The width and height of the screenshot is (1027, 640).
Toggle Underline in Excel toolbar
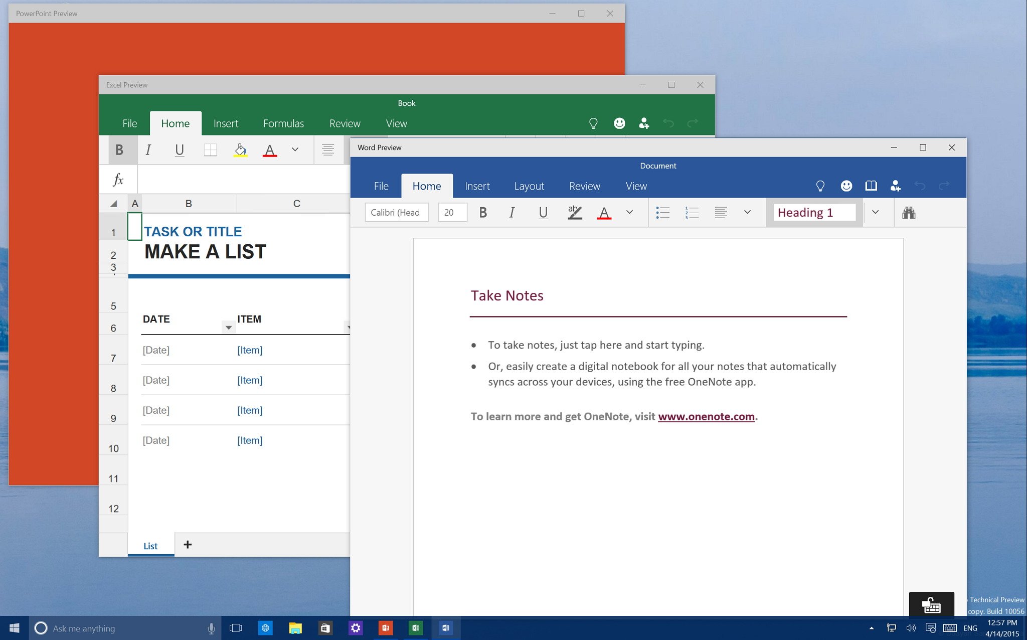point(179,150)
